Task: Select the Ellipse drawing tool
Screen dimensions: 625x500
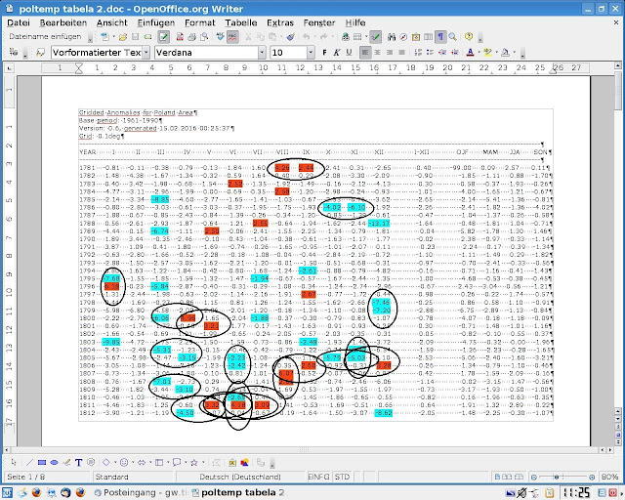Action: pyautogui.click(x=55, y=463)
